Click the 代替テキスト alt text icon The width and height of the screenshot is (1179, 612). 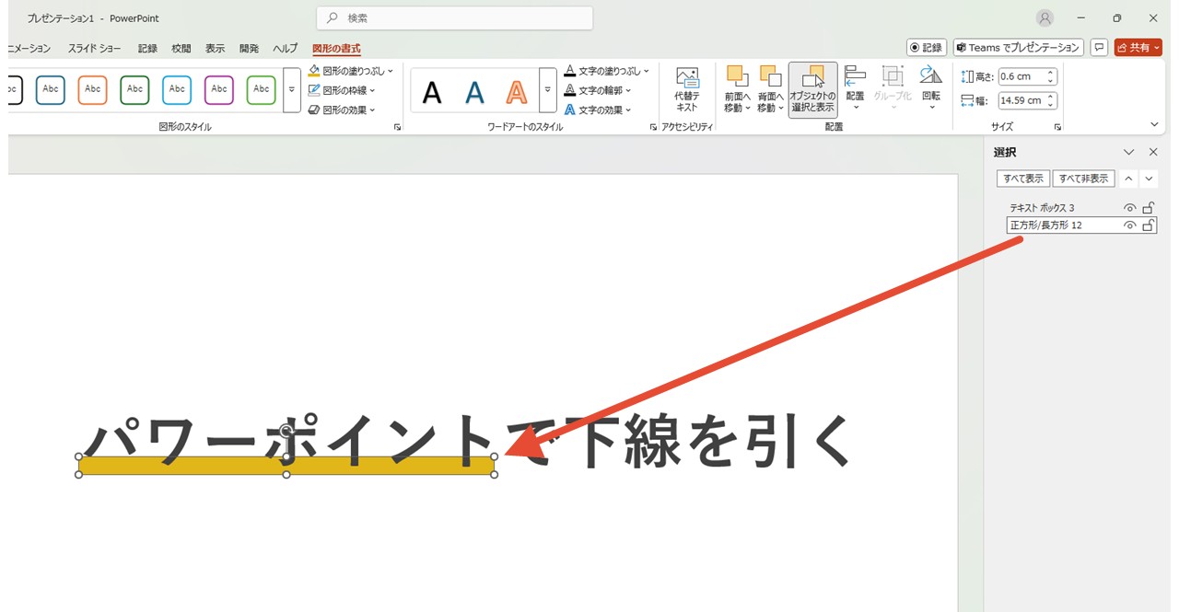pos(687,89)
